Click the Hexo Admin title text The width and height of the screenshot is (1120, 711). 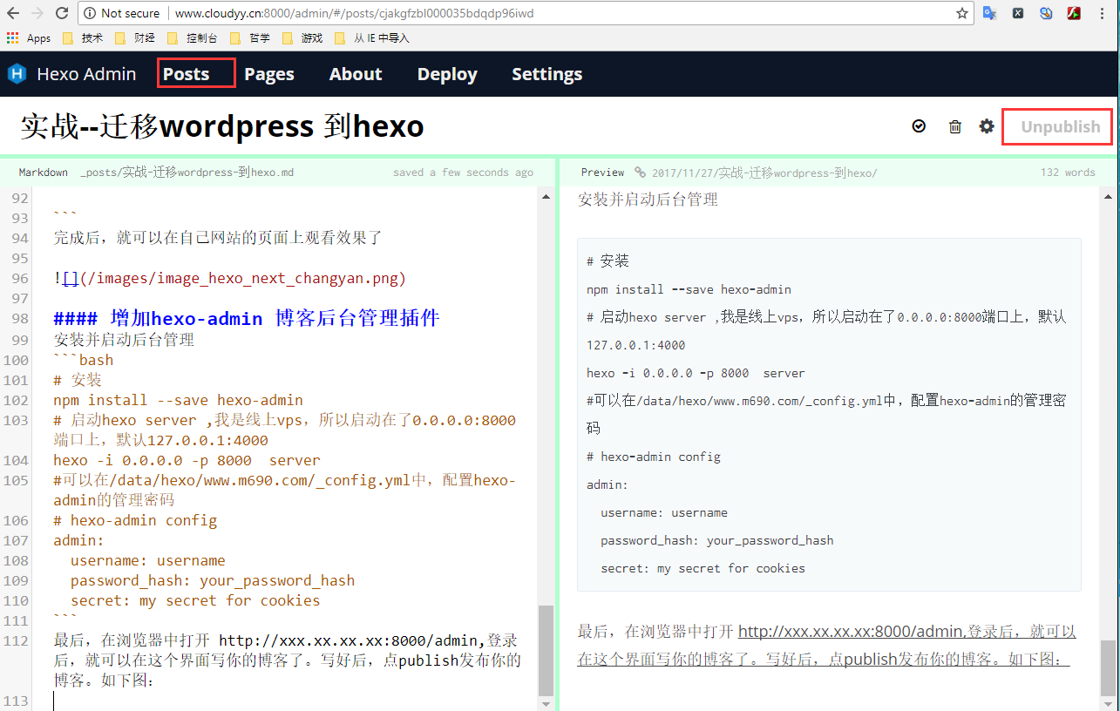[86, 74]
